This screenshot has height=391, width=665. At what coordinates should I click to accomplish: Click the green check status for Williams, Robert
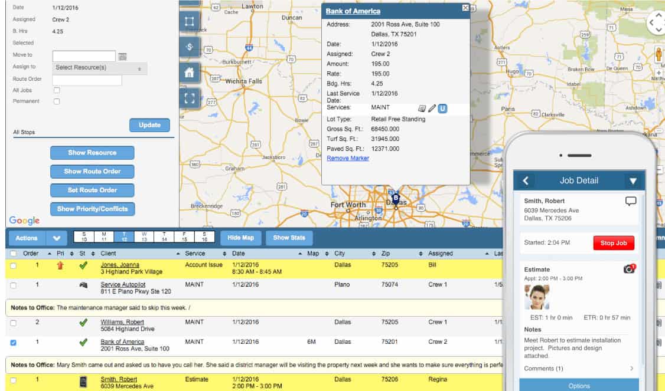[83, 323]
